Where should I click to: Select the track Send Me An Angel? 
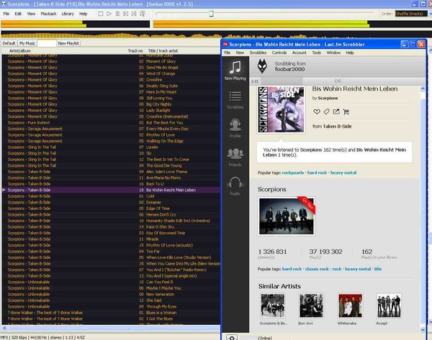(111, 68)
